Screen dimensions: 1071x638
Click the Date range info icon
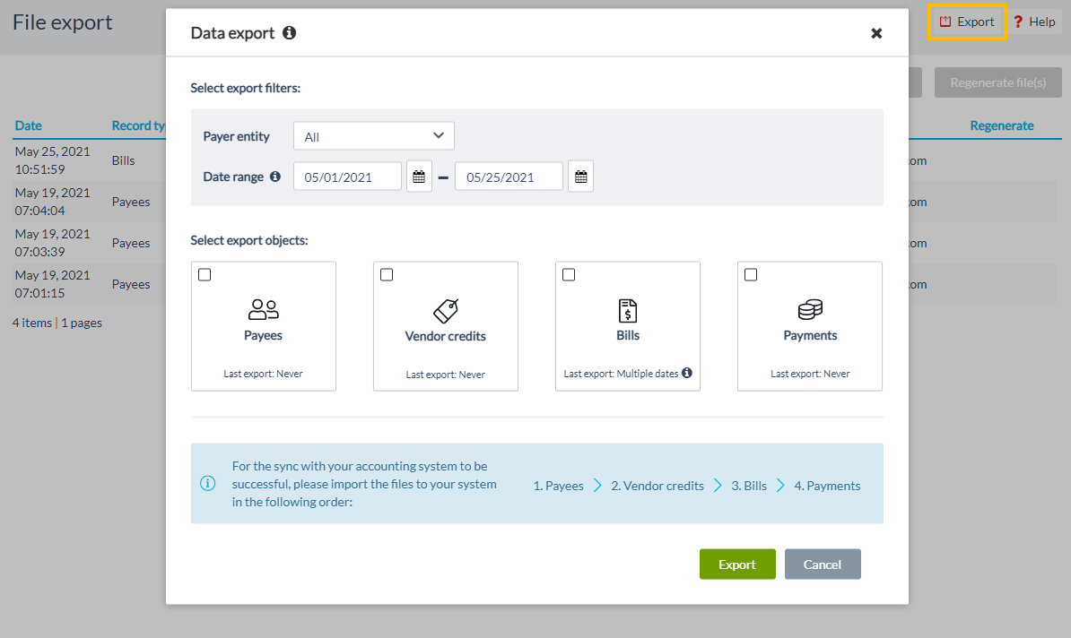(275, 177)
